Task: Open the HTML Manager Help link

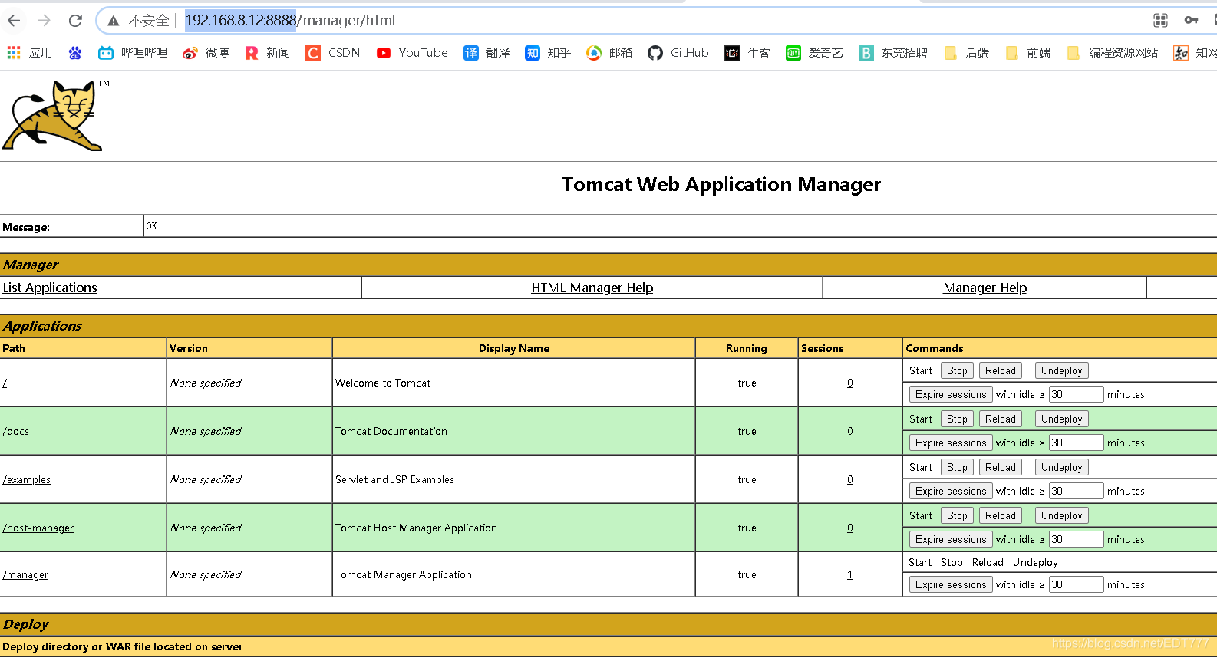Action: [x=592, y=288]
